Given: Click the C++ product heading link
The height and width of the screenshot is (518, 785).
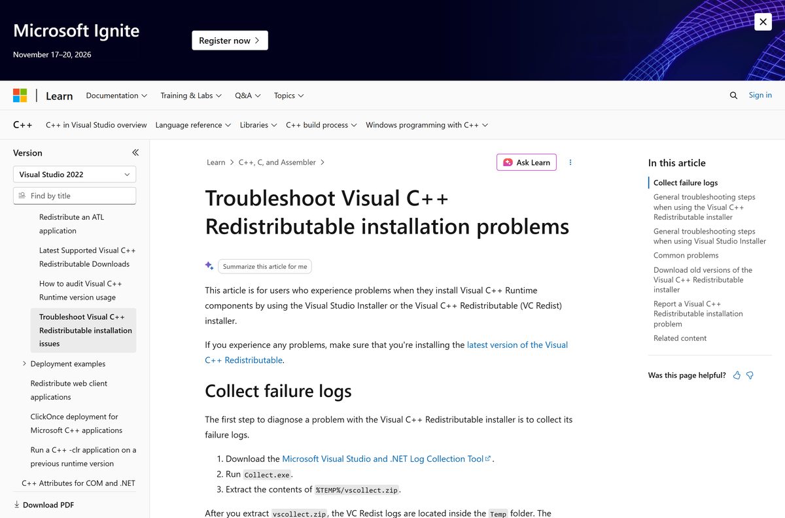Looking at the screenshot, I should pos(23,124).
